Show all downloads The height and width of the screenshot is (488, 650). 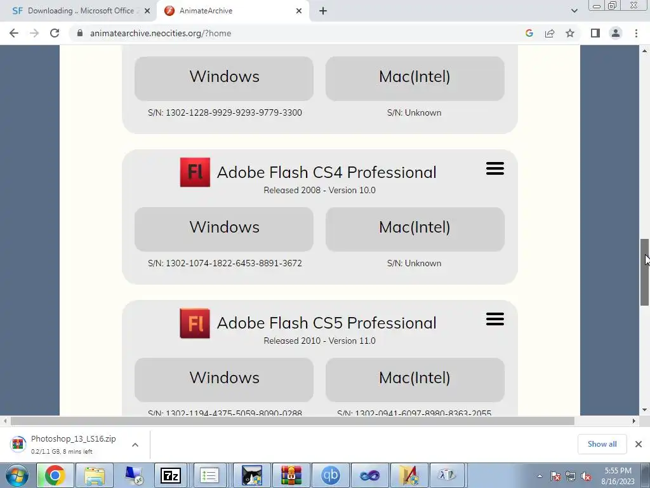[x=602, y=444]
